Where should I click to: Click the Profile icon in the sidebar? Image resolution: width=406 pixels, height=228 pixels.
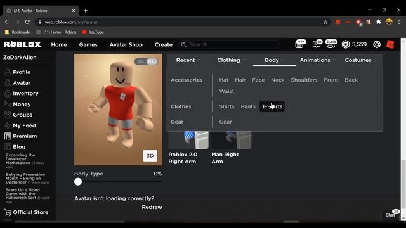(8, 72)
